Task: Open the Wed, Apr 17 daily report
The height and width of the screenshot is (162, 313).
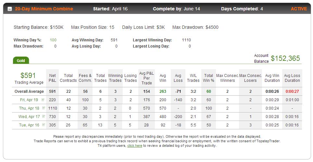Action: tap(29, 116)
